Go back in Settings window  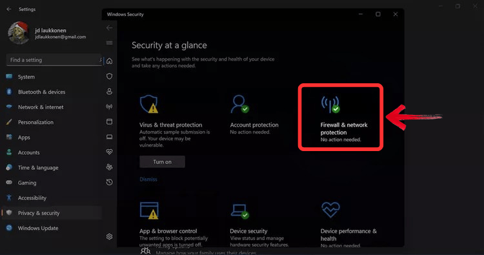[x=9, y=9]
